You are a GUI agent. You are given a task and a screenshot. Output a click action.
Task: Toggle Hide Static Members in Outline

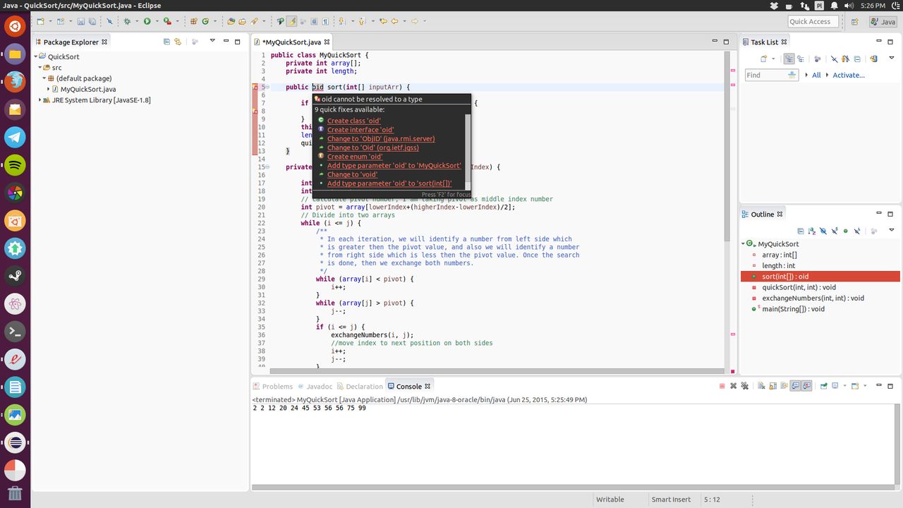(x=835, y=231)
